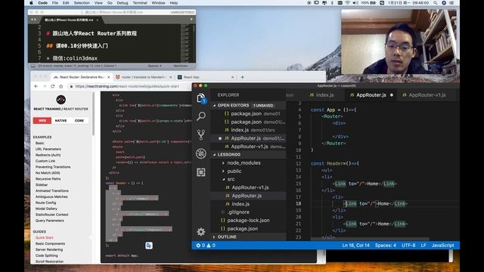The width and height of the screenshot is (484, 272).
Task: Collapse the OPEN EDITORS section
Action: pyautogui.click(x=249, y=106)
